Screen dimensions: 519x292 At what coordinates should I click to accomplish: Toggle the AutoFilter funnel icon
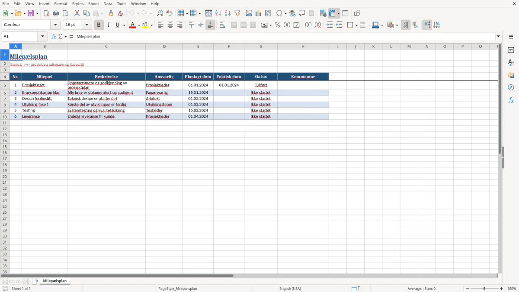coord(237,13)
